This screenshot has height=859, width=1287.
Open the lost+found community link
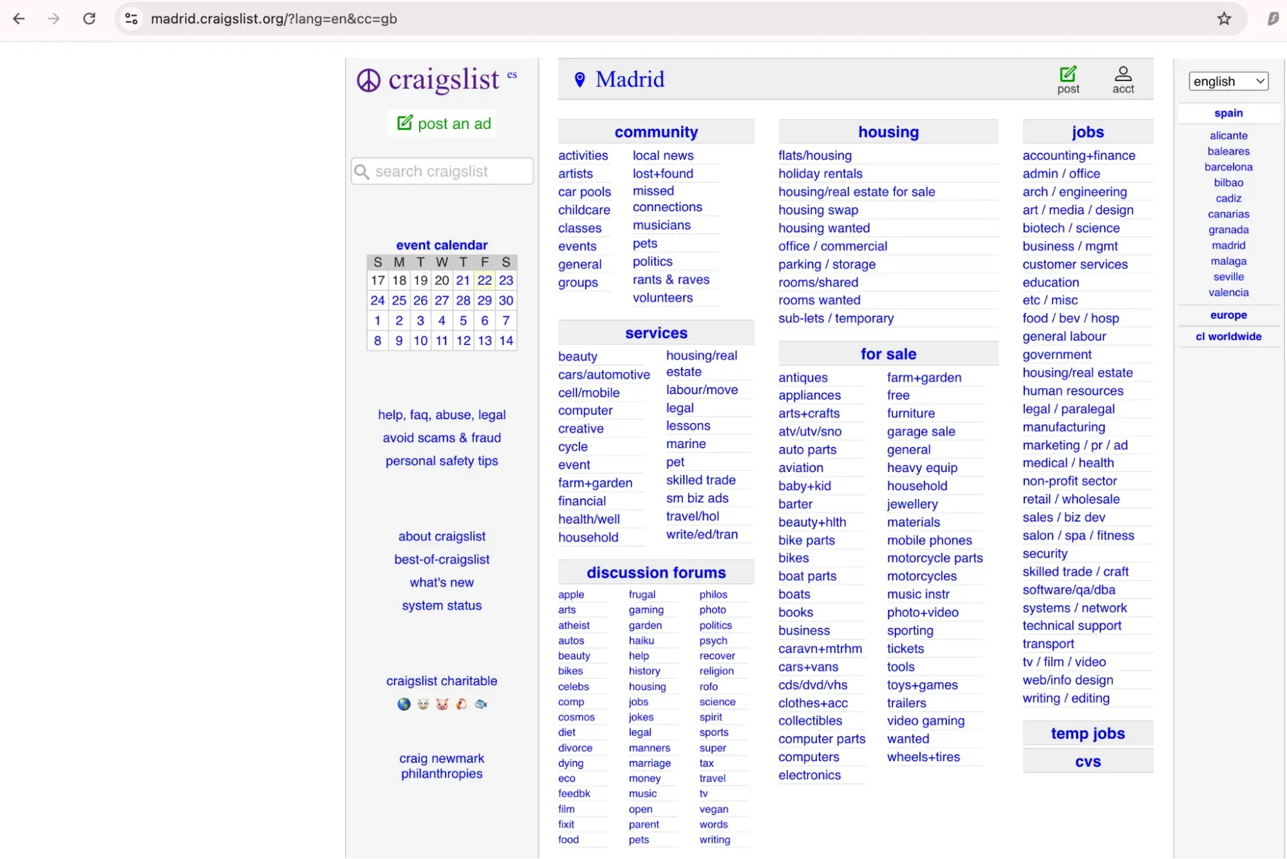pyautogui.click(x=662, y=173)
